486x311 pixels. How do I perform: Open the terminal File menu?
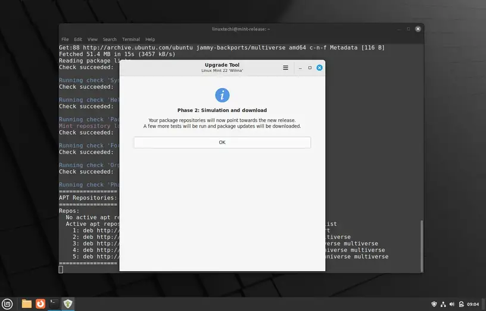click(x=65, y=39)
